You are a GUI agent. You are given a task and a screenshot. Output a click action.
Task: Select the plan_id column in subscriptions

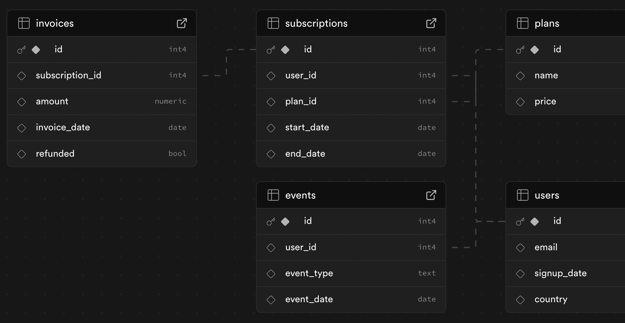(301, 102)
